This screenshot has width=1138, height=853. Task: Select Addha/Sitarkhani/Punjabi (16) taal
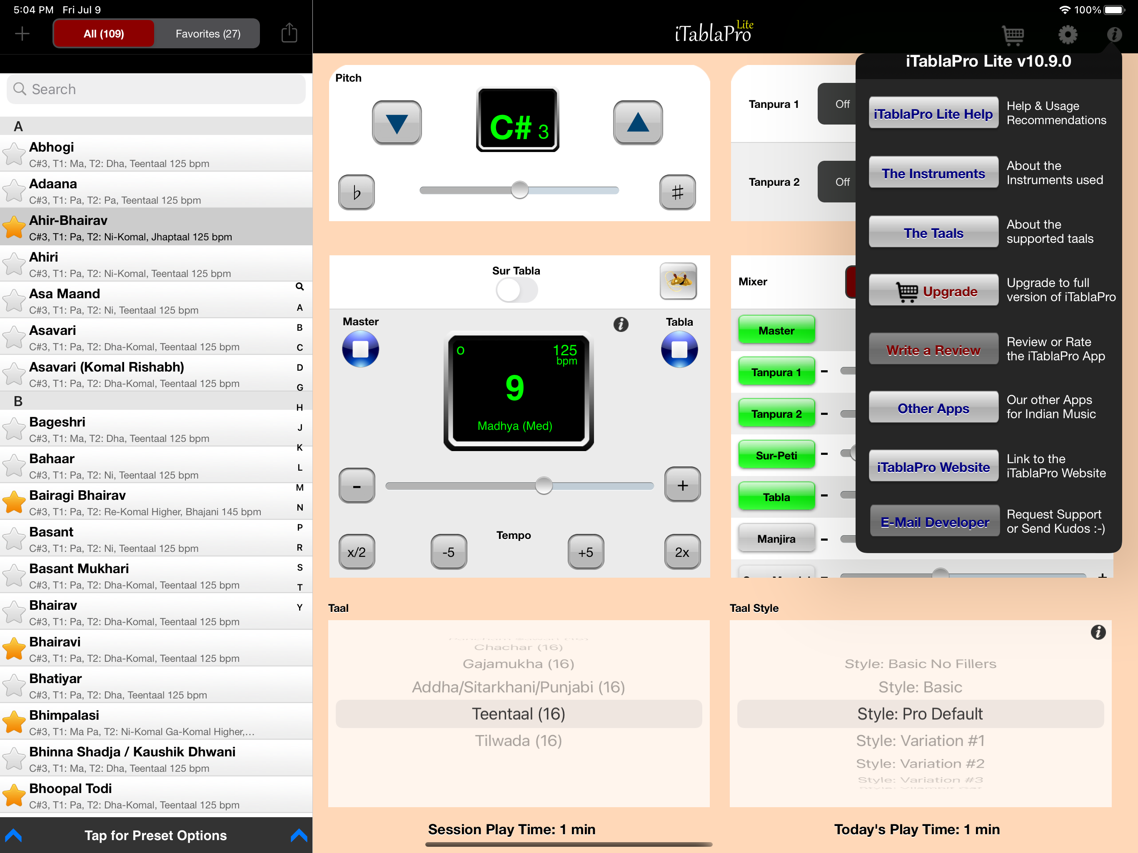[519, 687]
